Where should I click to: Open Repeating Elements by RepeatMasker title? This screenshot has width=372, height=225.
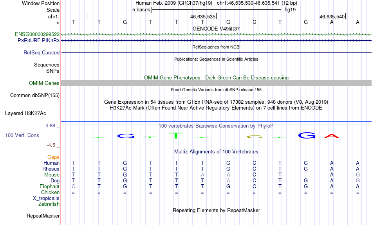217,211
